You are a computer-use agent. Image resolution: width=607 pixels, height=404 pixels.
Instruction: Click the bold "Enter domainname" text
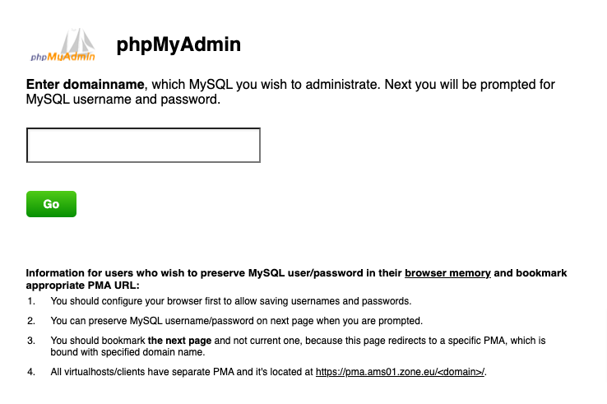coord(86,85)
